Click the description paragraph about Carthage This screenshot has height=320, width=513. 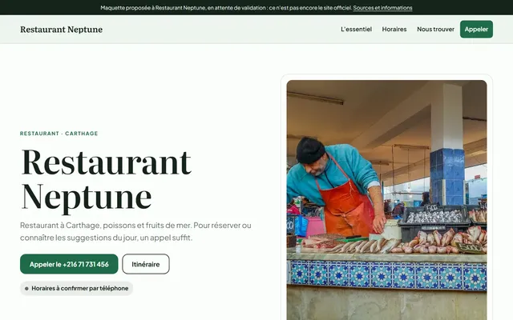pos(135,231)
